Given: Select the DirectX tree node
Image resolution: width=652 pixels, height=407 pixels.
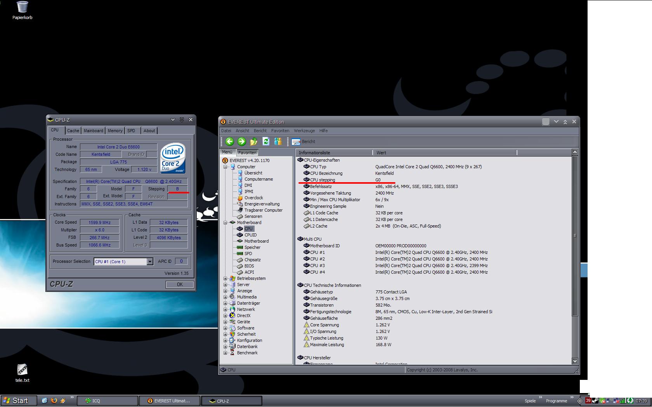Looking at the screenshot, I should pyautogui.click(x=244, y=316).
